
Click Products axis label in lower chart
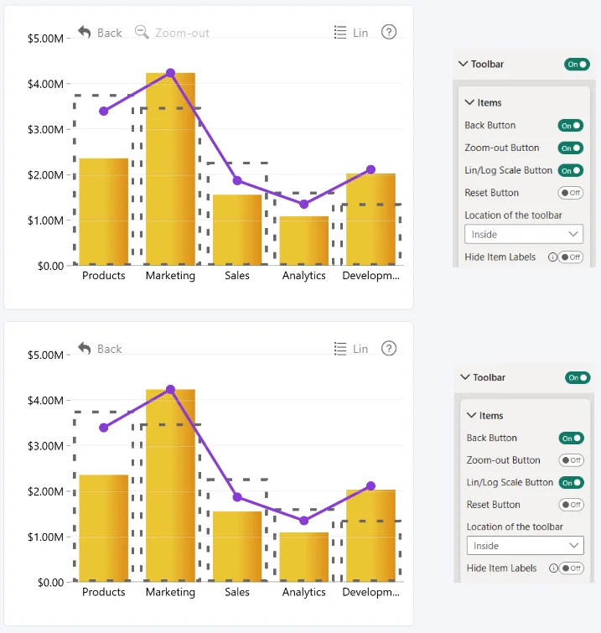104,592
